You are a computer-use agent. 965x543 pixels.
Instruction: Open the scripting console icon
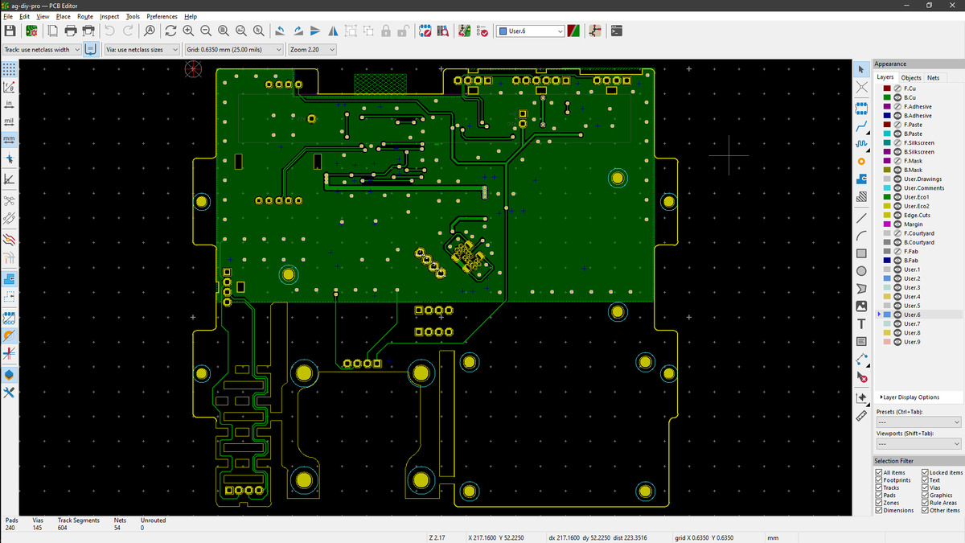[x=617, y=31]
